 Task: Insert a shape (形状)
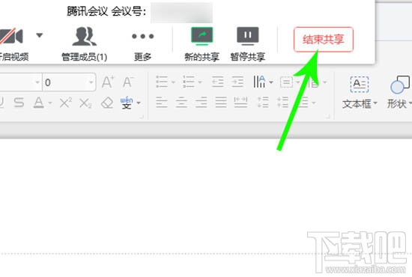[x=399, y=92]
